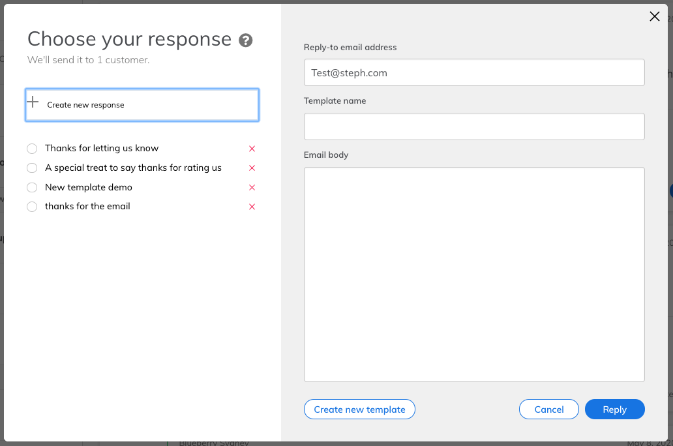The width and height of the screenshot is (673, 446).
Task: Select 'Thanks for letting us know' radio button
Action: pos(32,149)
